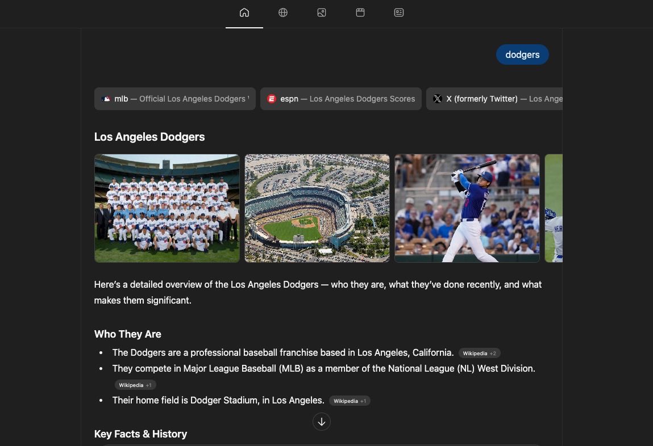Screen dimensions: 653x446
Task: Click the dodgers query bubble
Action: [522, 54]
